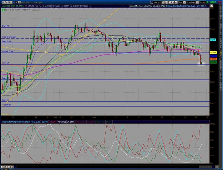Click the pencil icon beside Drawings
Viewport: 223px width, 170px height.
click(x=184, y=2)
